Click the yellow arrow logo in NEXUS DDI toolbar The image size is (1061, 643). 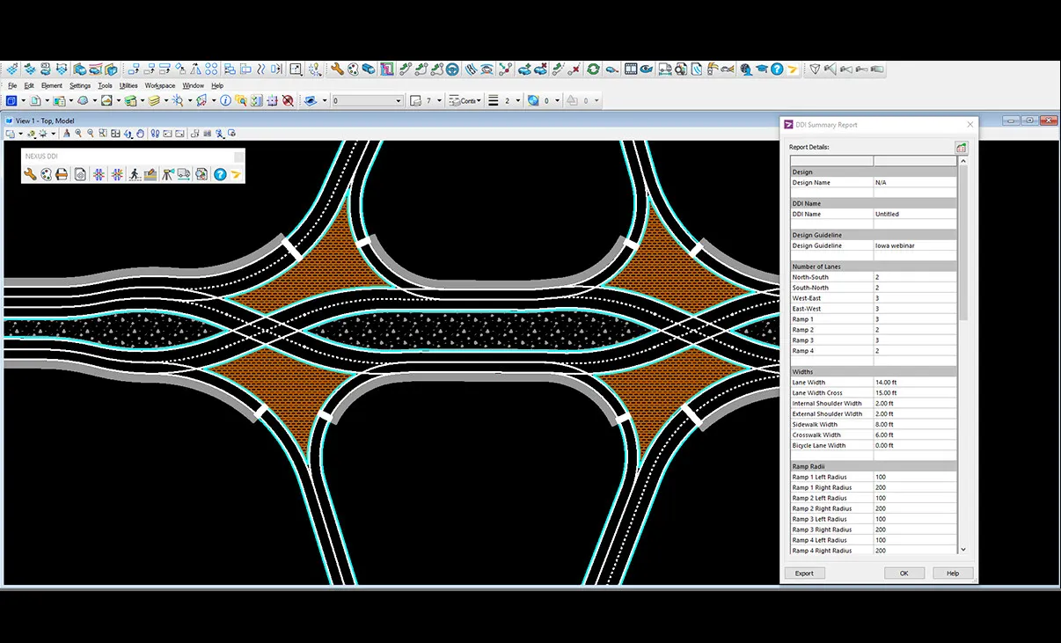pos(237,174)
